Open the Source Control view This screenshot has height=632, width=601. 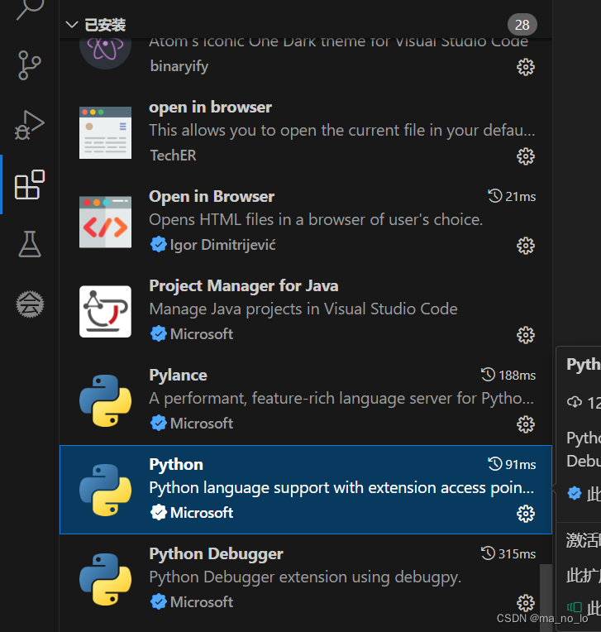(30, 65)
